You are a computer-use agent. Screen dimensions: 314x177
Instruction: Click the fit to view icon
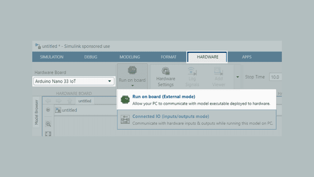[48, 133]
